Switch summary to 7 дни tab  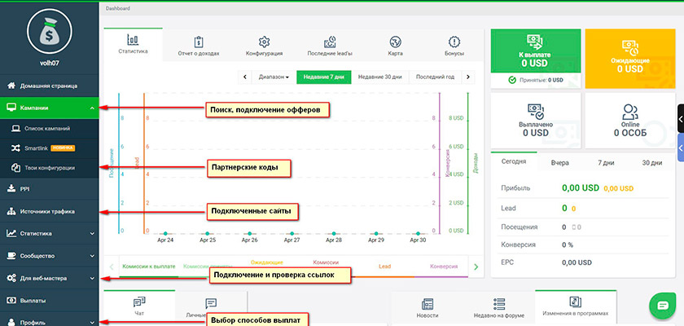pyautogui.click(x=606, y=163)
